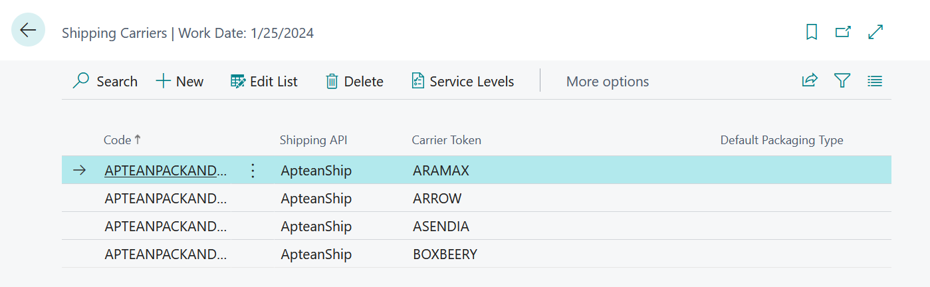Click the share icon
This screenshot has width=930, height=287.
[810, 81]
